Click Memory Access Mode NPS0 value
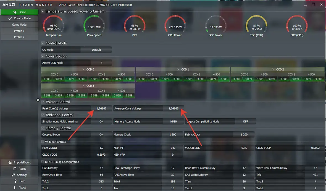Image resolution: width=326 pixels, height=191 pixels. [x=173, y=122]
